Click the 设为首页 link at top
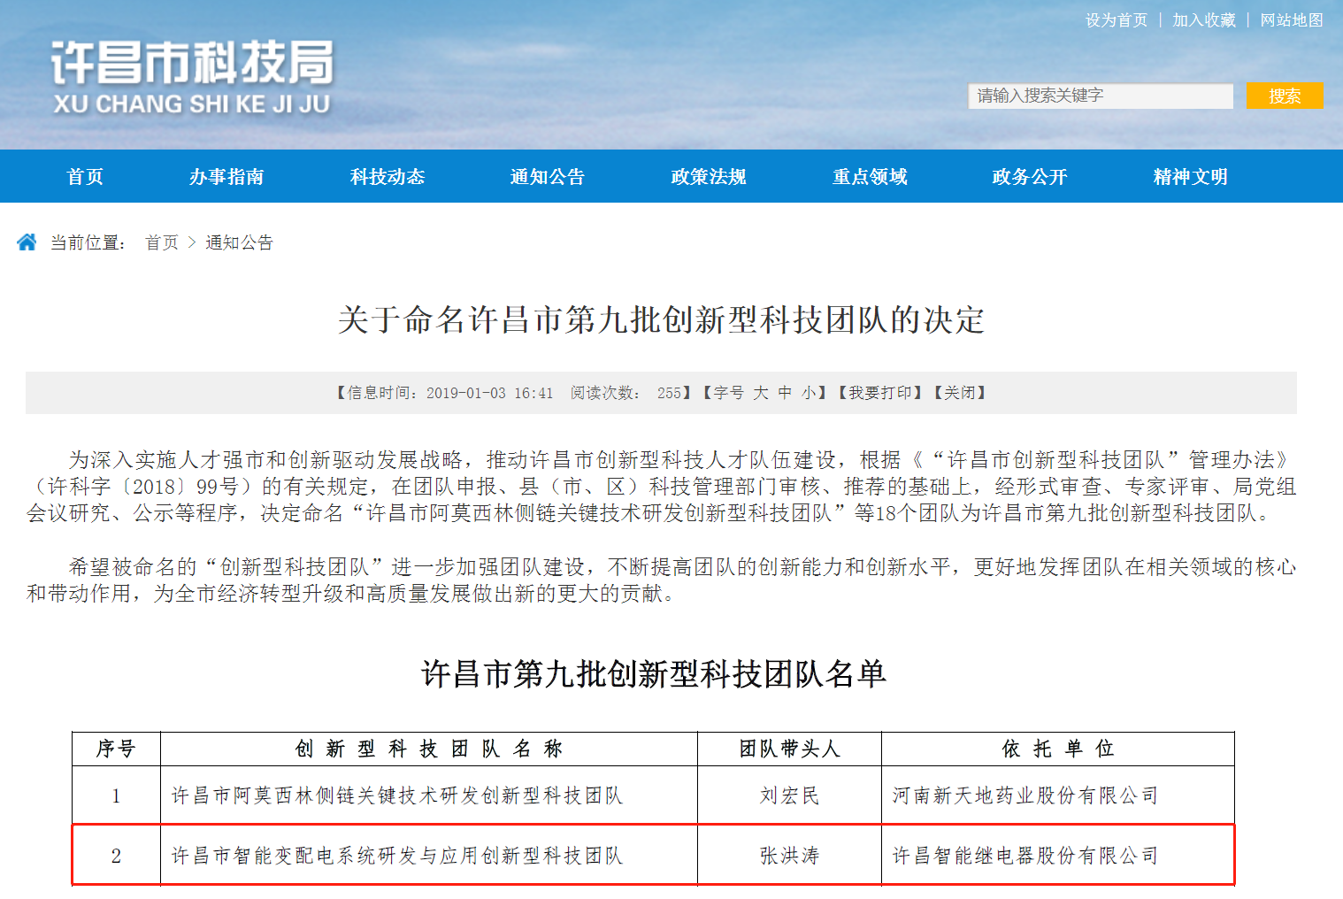 click(1116, 20)
